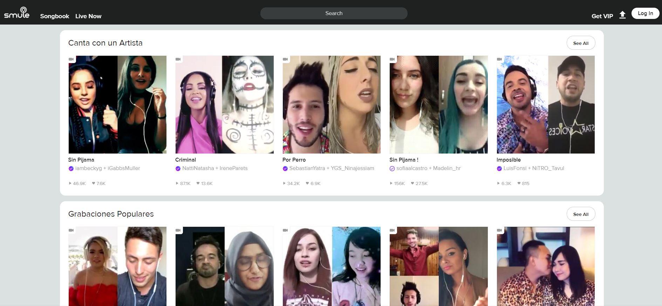Click the song title Sin Pijama !

click(x=404, y=160)
